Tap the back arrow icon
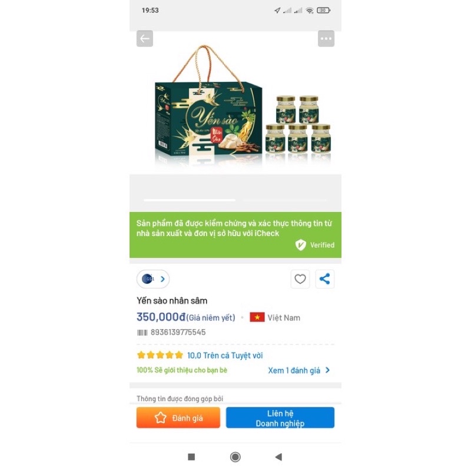The image size is (471, 471). 144,38
